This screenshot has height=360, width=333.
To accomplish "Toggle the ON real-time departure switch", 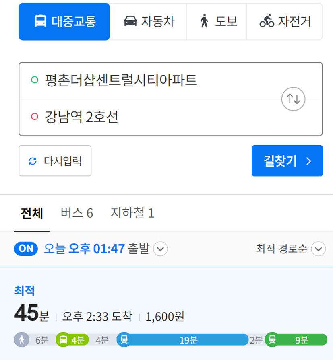I will [x=26, y=249].
